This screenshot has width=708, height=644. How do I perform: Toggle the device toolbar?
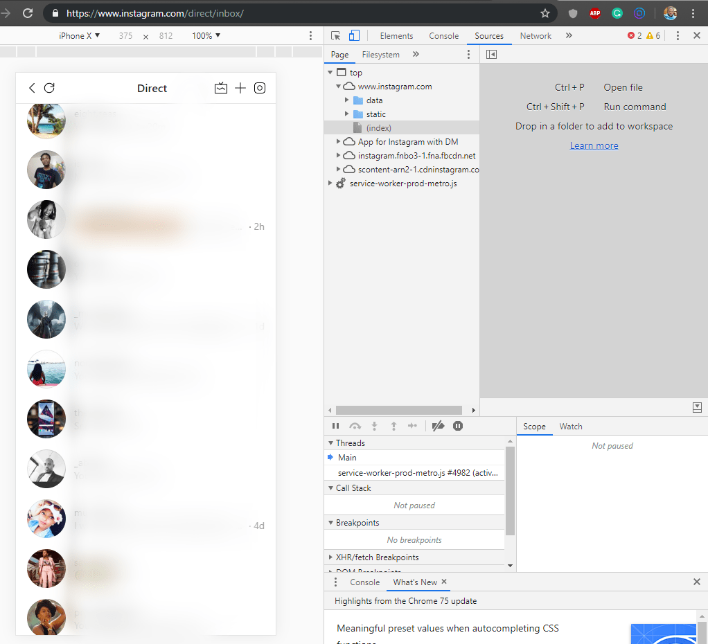point(354,35)
